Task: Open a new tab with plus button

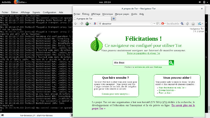Action: coord(114,19)
